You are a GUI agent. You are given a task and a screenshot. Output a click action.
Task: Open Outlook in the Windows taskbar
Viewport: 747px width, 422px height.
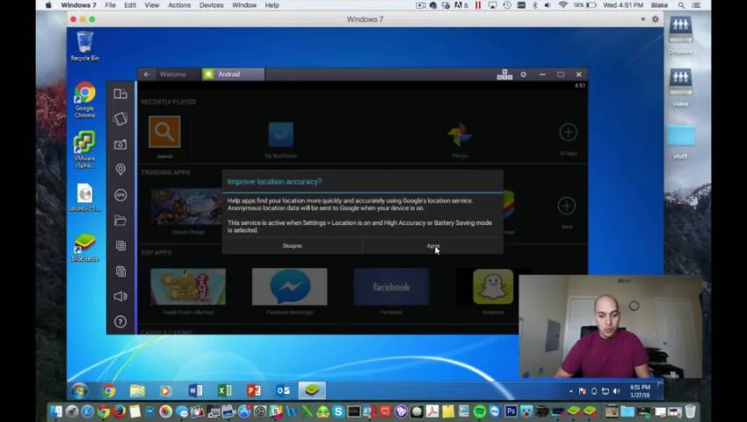pyautogui.click(x=283, y=390)
